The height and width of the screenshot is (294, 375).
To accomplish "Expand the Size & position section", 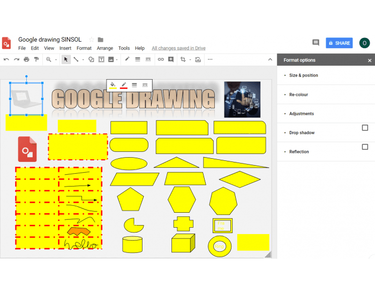I will [x=304, y=75].
